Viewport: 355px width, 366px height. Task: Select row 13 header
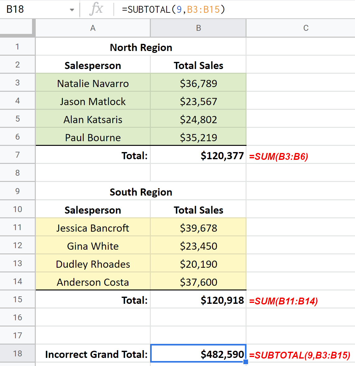pos(17,263)
